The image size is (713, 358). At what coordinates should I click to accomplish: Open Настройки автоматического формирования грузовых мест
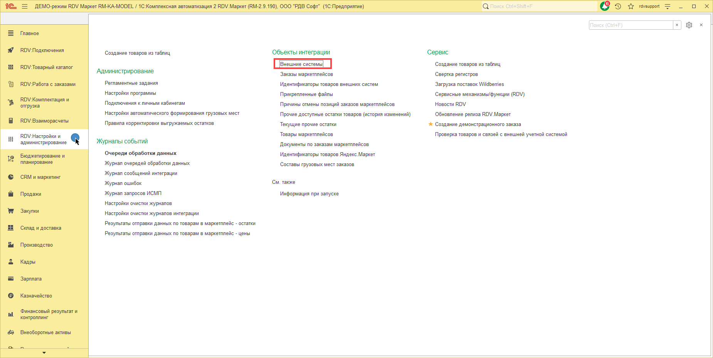172,113
